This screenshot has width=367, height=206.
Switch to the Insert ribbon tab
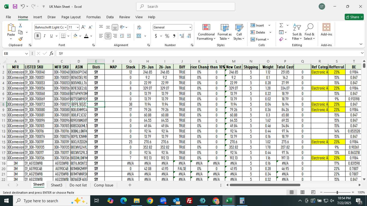(x=38, y=17)
